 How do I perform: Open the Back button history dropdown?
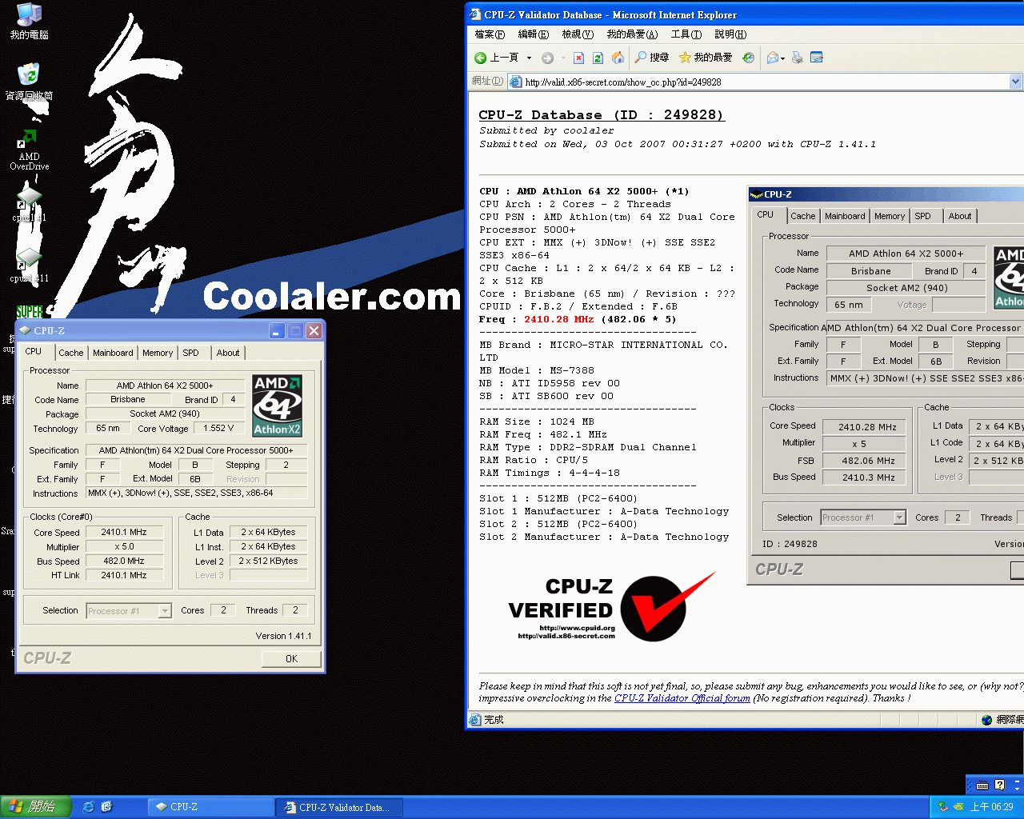529,58
